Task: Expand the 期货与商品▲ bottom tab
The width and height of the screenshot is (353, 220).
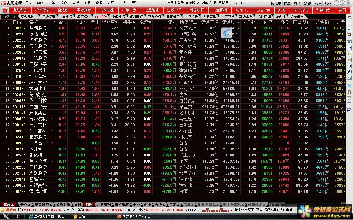Action: [x=208, y=205]
